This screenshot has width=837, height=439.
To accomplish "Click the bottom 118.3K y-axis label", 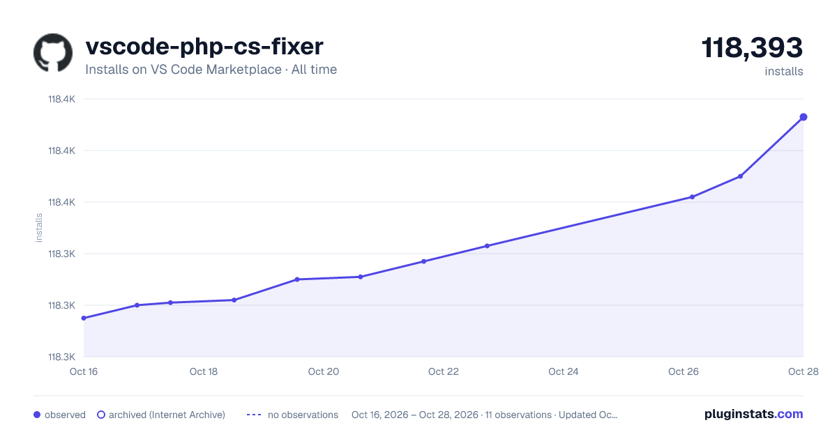I will click(x=61, y=357).
